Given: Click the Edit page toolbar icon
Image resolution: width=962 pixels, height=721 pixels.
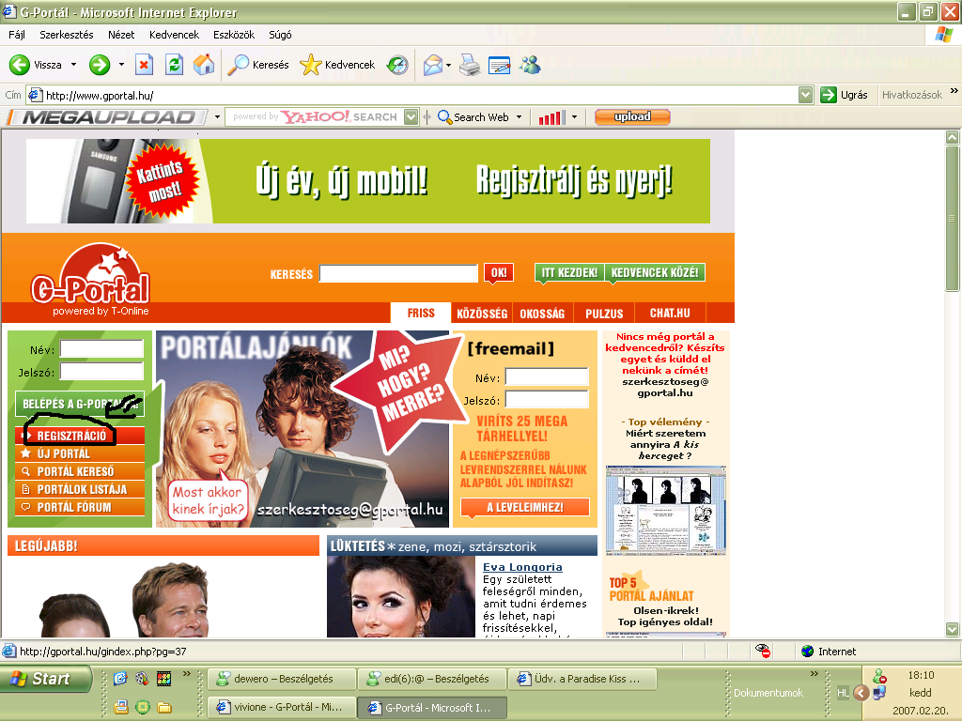Looking at the screenshot, I should tap(500, 65).
